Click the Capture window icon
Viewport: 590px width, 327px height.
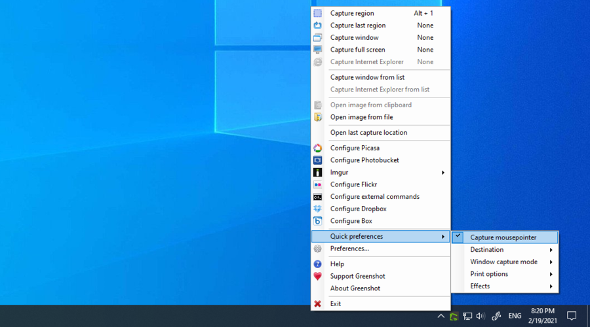pyautogui.click(x=317, y=37)
